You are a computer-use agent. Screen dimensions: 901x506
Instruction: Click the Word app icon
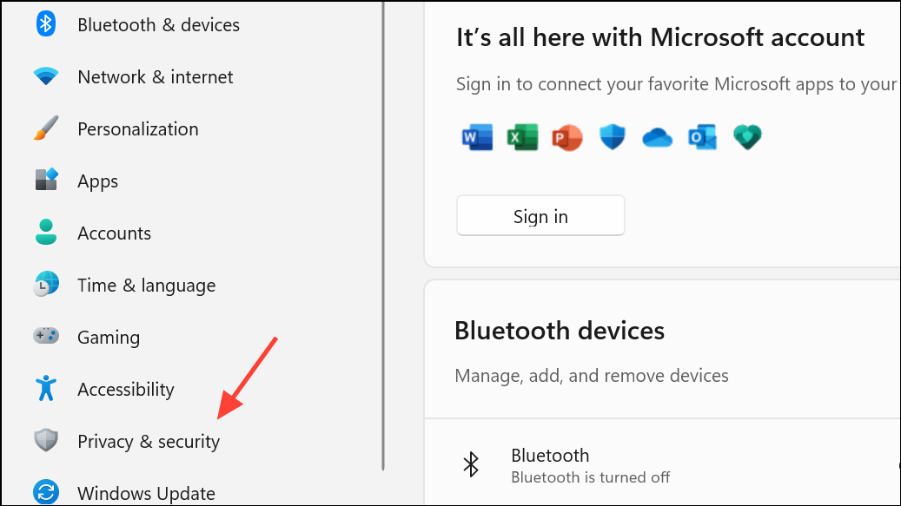[477, 136]
